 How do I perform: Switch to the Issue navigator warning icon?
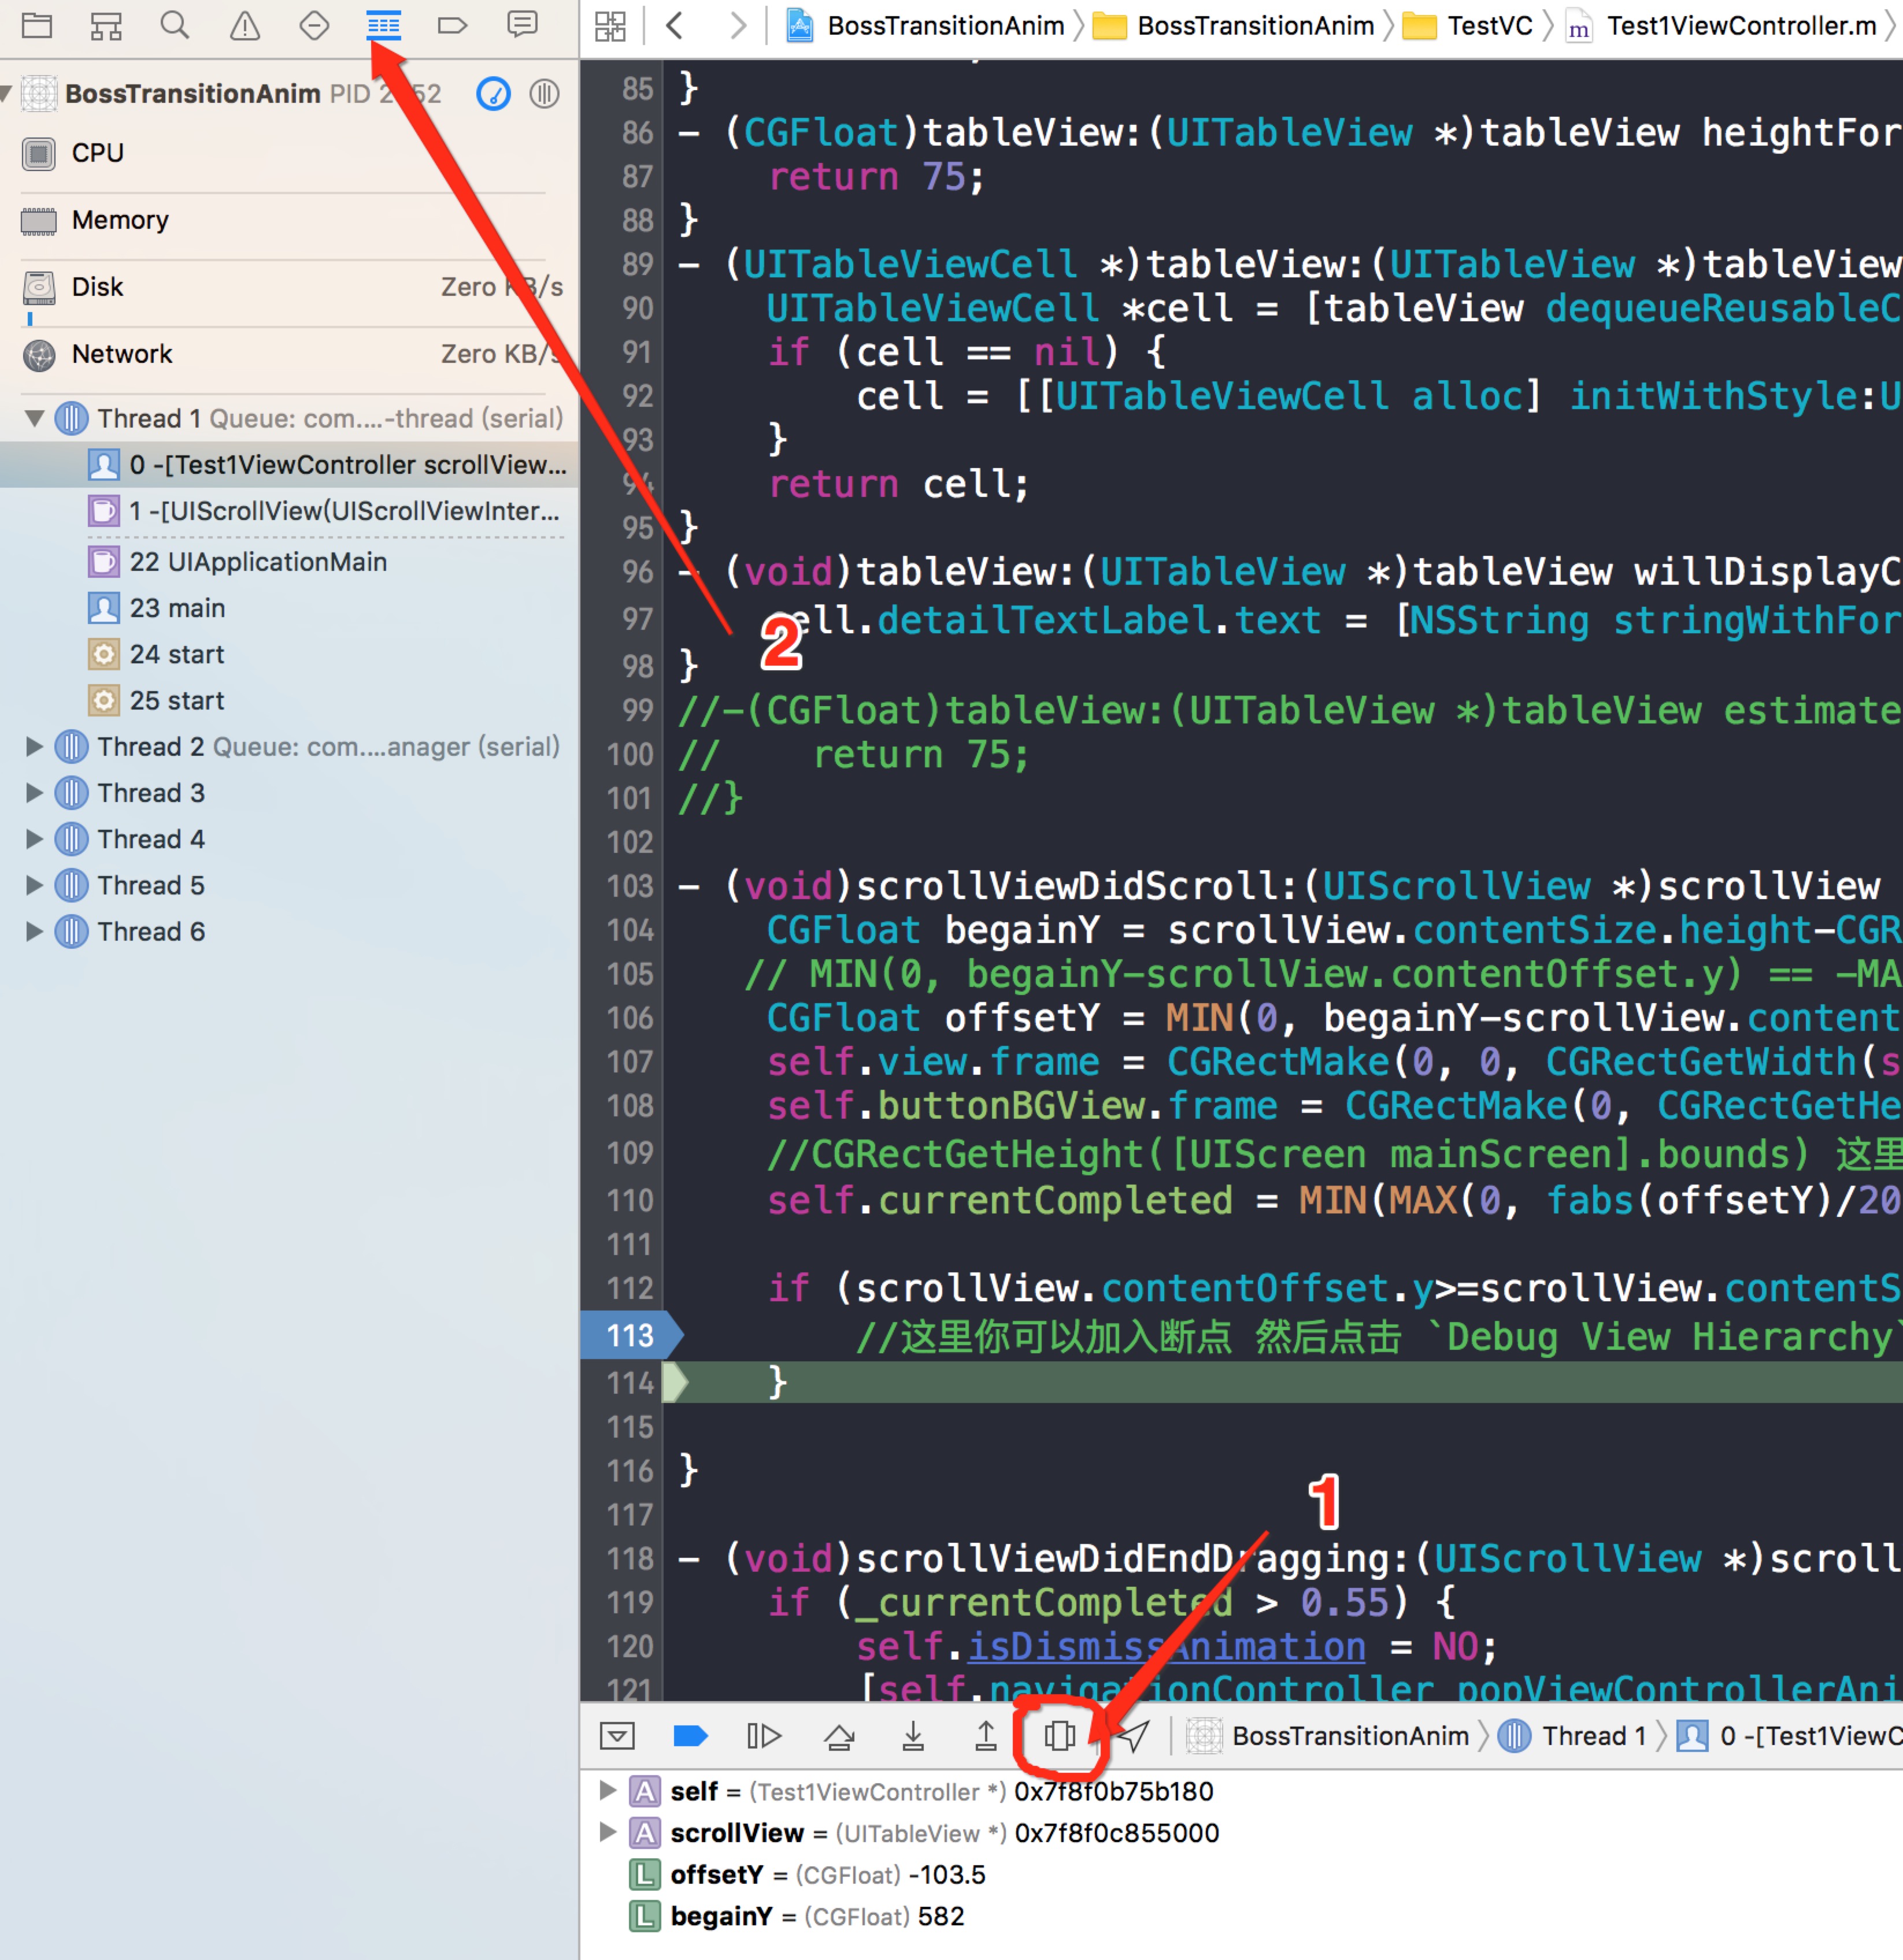pos(244,25)
